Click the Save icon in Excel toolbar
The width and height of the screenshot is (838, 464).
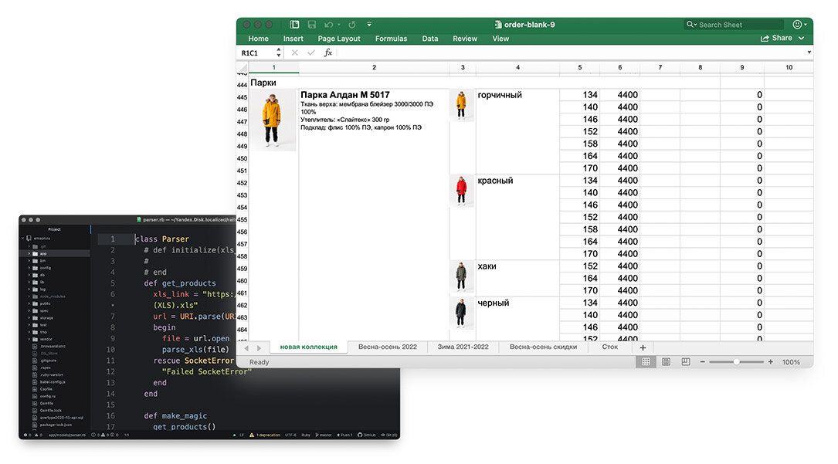pos(311,25)
